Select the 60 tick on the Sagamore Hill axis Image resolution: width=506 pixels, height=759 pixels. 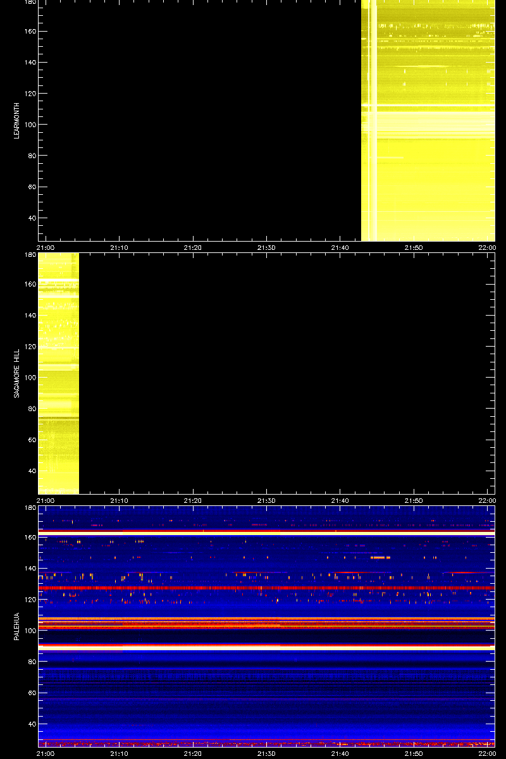(x=31, y=440)
